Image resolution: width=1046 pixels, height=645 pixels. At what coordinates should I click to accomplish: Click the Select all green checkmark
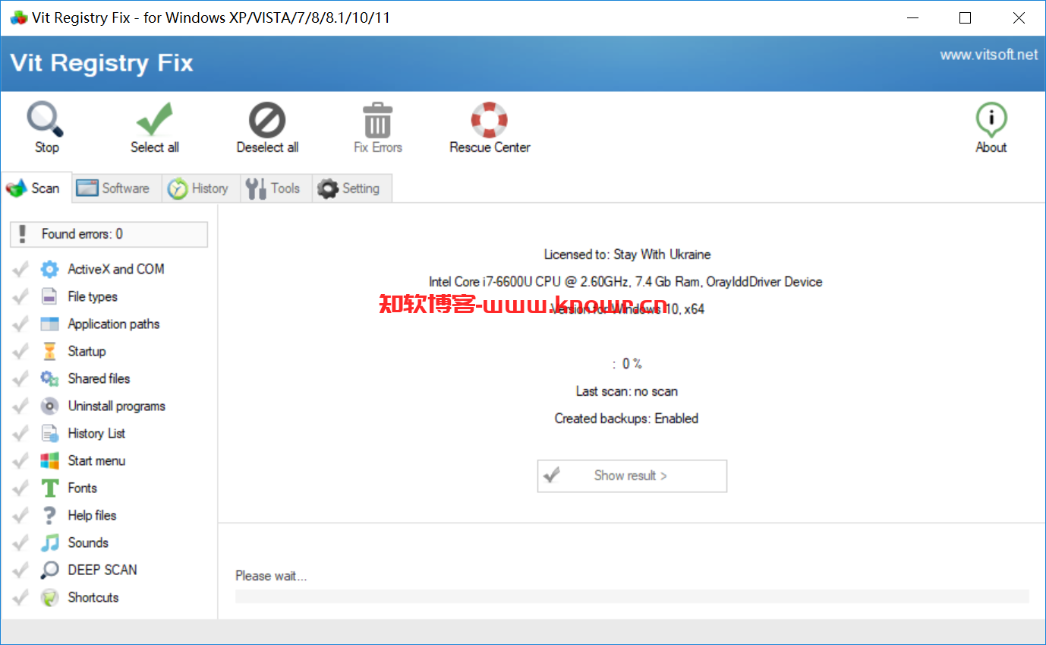tap(154, 119)
